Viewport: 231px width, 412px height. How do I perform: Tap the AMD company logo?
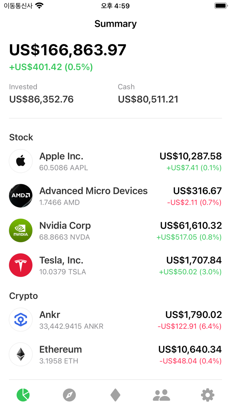(20, 196)
